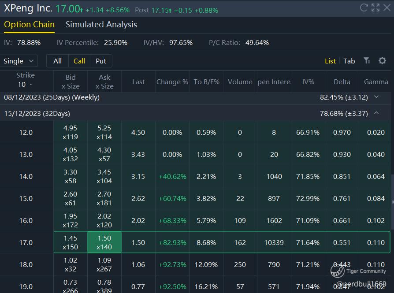394x293 pixels.
Task: Click the 1.50 x140 ask cell
Action: coord(104,242)
